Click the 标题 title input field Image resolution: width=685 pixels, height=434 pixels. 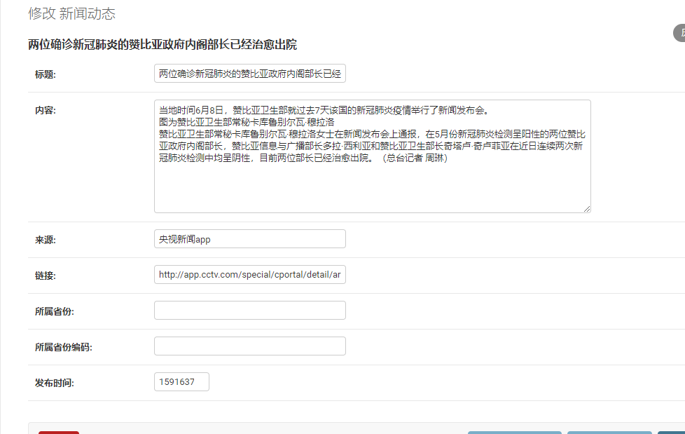(250, 74)
